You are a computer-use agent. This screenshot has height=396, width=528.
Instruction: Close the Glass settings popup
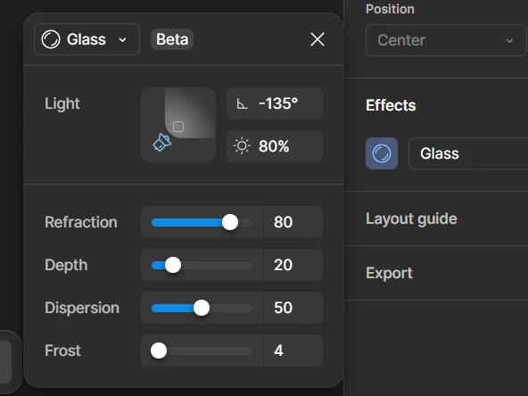(318, 39)
